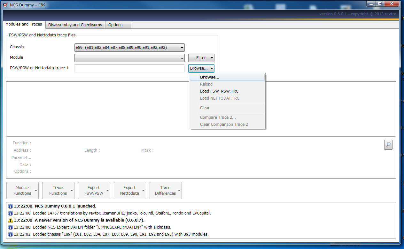Expand the Trace Differences dropdown button
404x249 pixels.
(x=166, y=191)
